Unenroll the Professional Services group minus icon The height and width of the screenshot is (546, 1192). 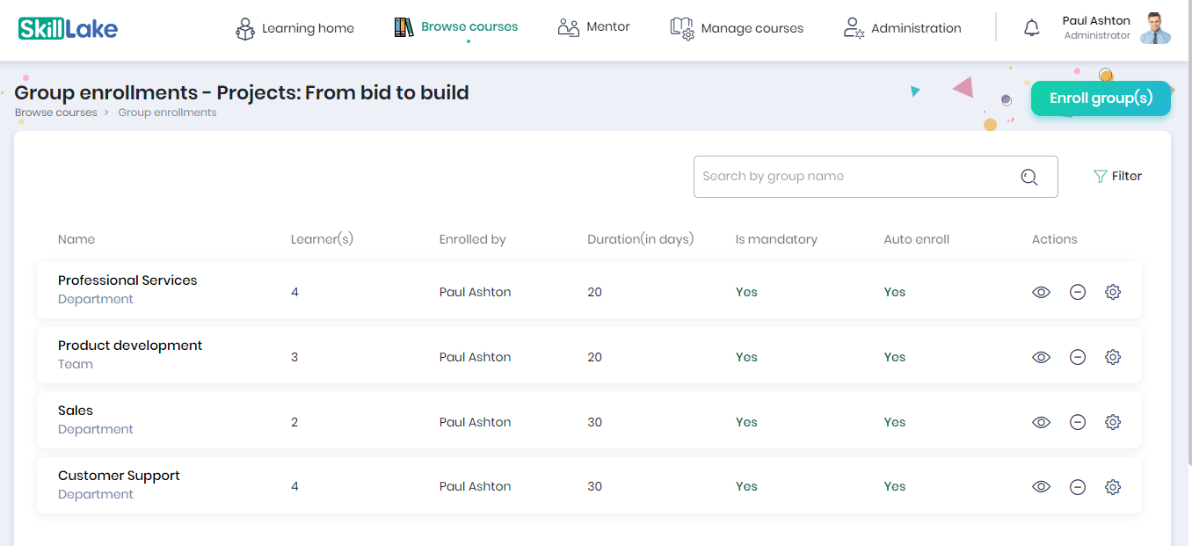(1078, 292)
